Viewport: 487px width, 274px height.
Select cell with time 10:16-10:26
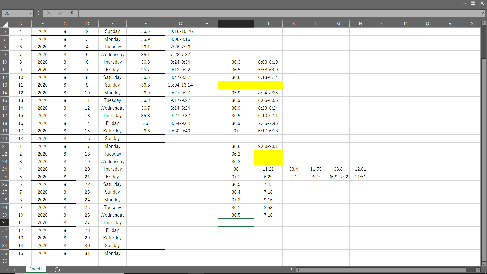pos(180,31)
